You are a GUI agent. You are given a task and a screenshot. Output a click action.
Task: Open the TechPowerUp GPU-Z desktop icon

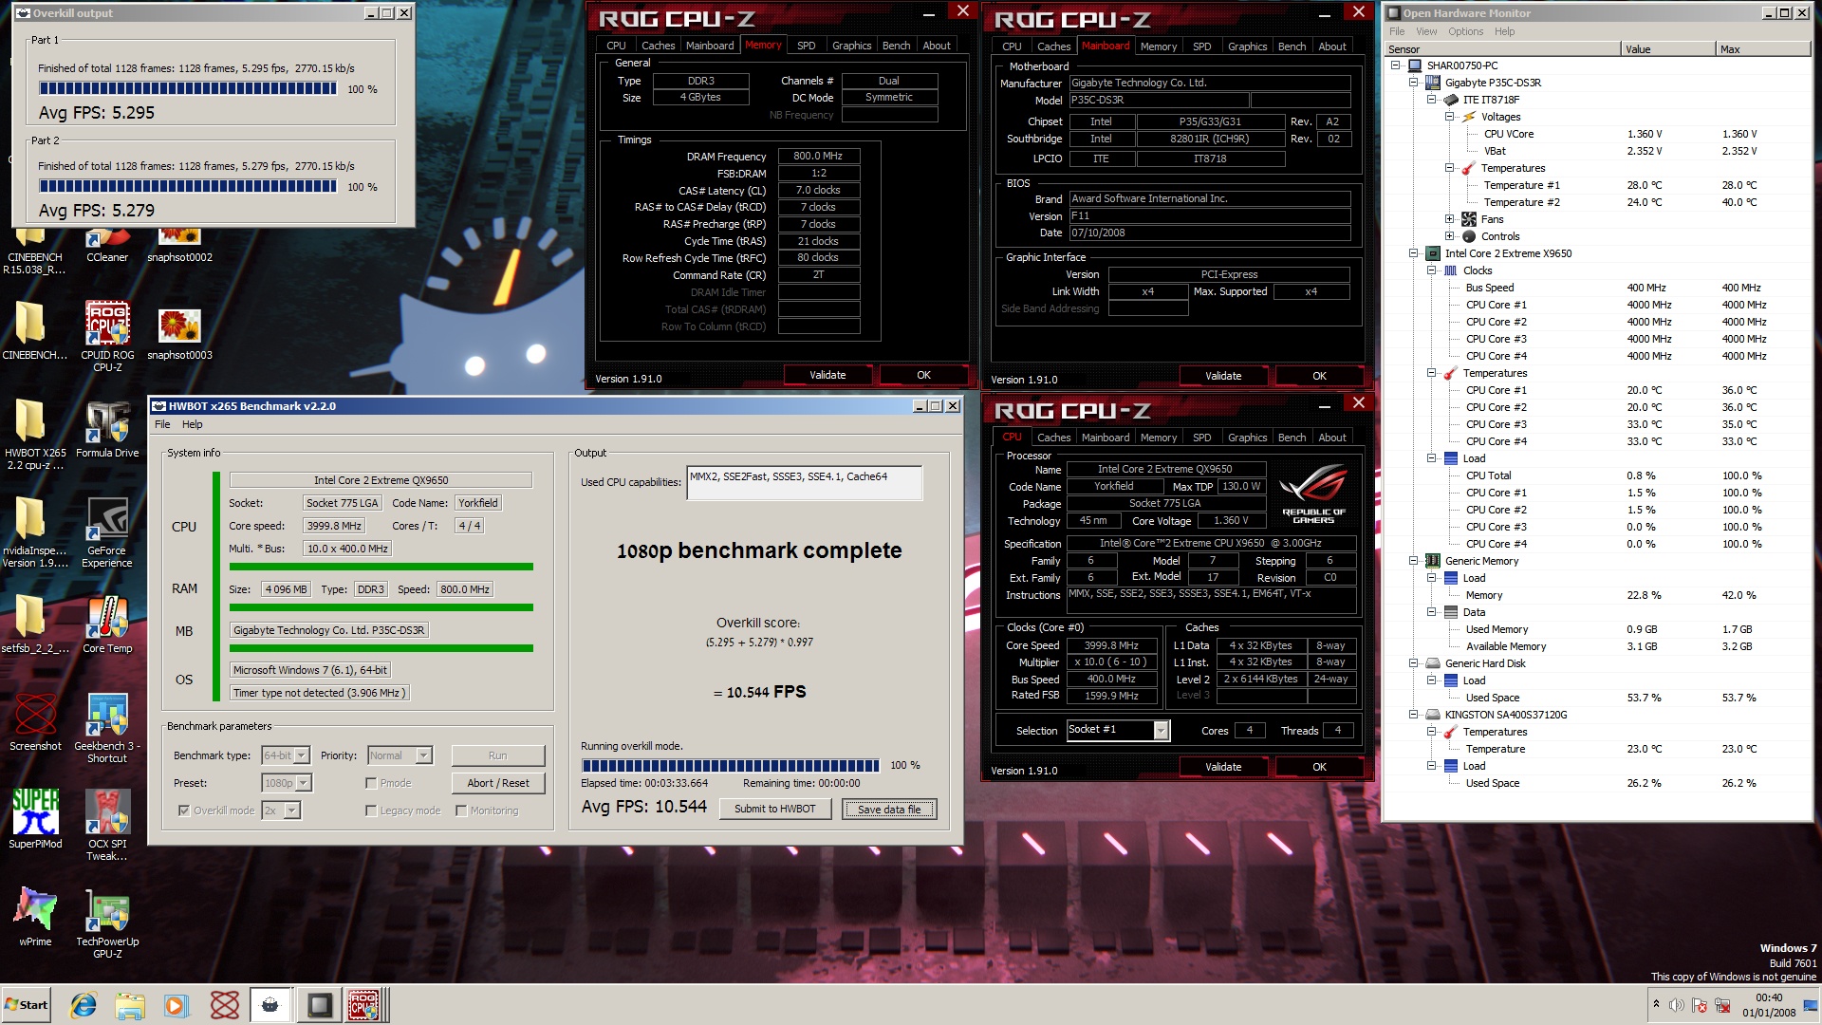[x=107, y=923]
